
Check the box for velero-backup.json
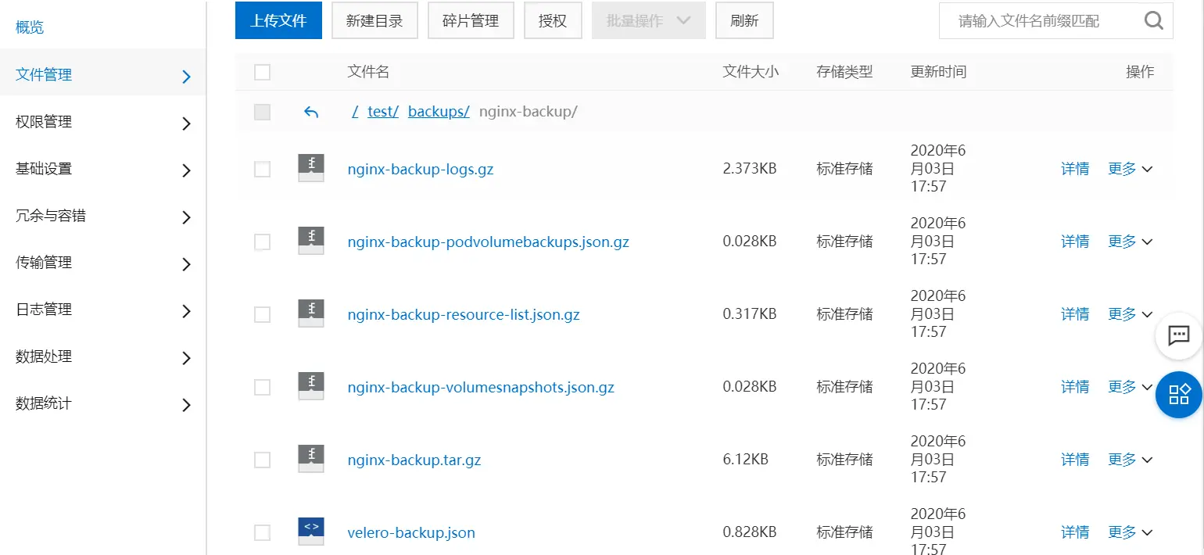263,532
